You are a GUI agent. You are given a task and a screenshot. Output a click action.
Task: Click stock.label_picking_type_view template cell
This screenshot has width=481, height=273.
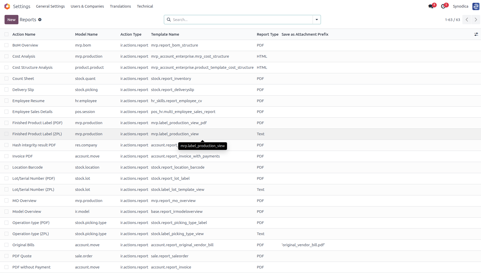(177, 234)
